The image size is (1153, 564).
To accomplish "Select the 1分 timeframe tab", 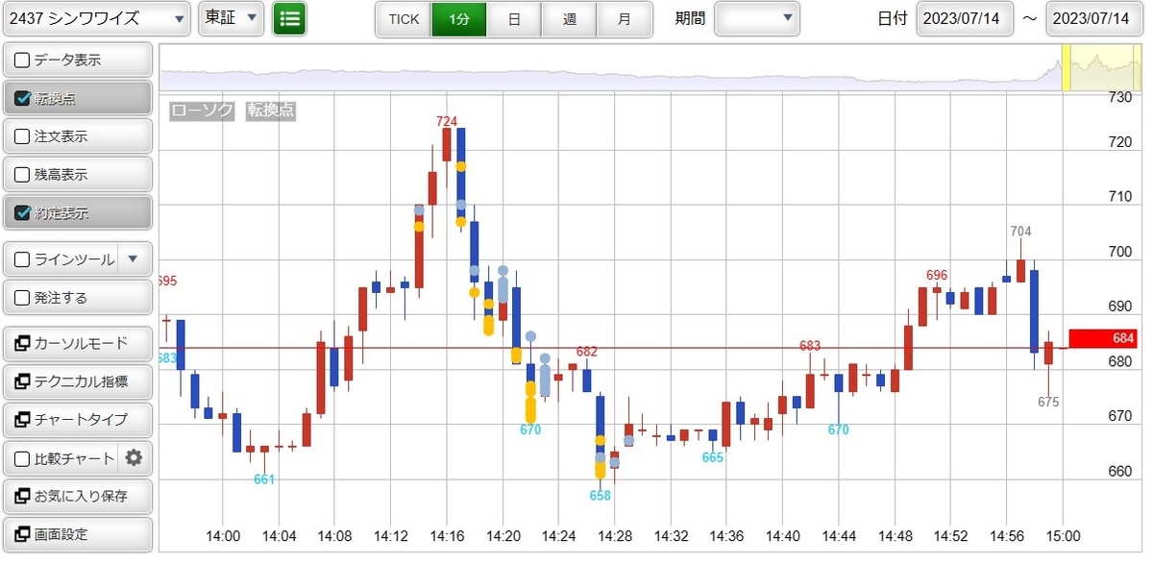I will click(x=458, y=18).
